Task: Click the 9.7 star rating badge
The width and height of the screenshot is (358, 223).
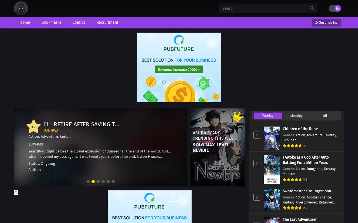Action: pyautogui.click(x=33, y=127)
